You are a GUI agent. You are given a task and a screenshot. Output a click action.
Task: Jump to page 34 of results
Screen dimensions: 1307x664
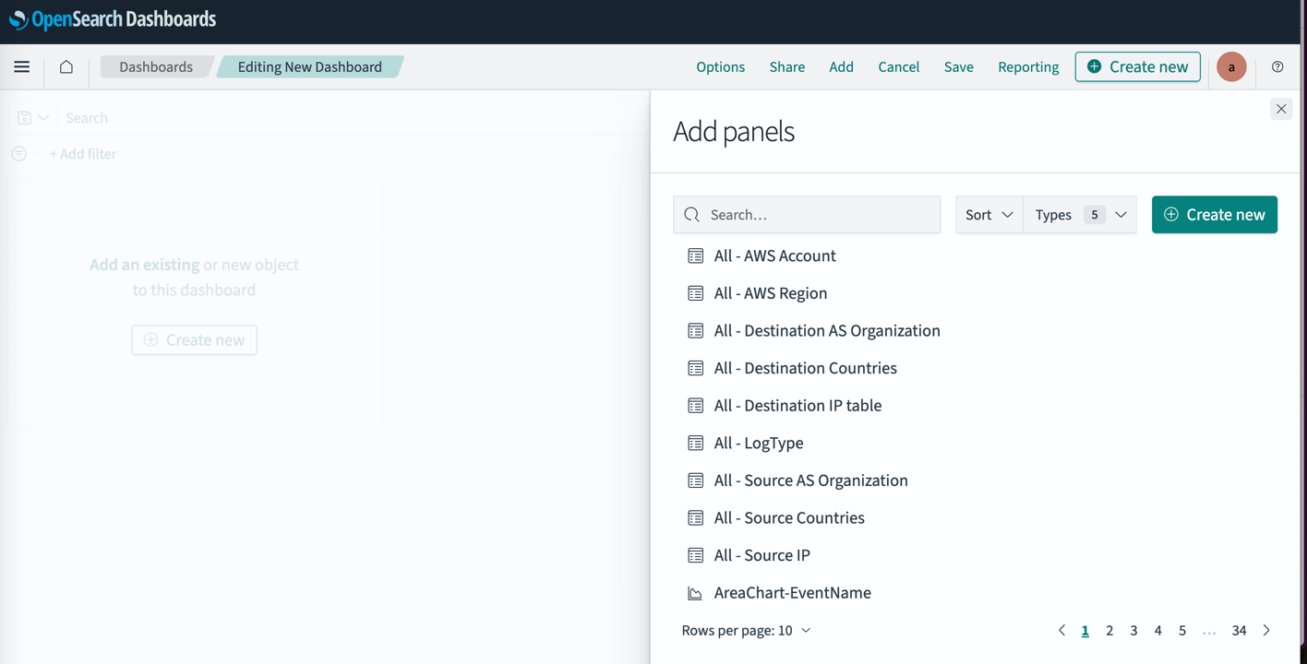click(x=1240, y=631)
